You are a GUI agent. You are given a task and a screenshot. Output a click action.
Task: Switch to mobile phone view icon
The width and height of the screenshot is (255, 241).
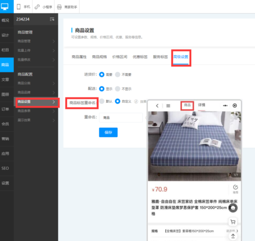[19, 7]
